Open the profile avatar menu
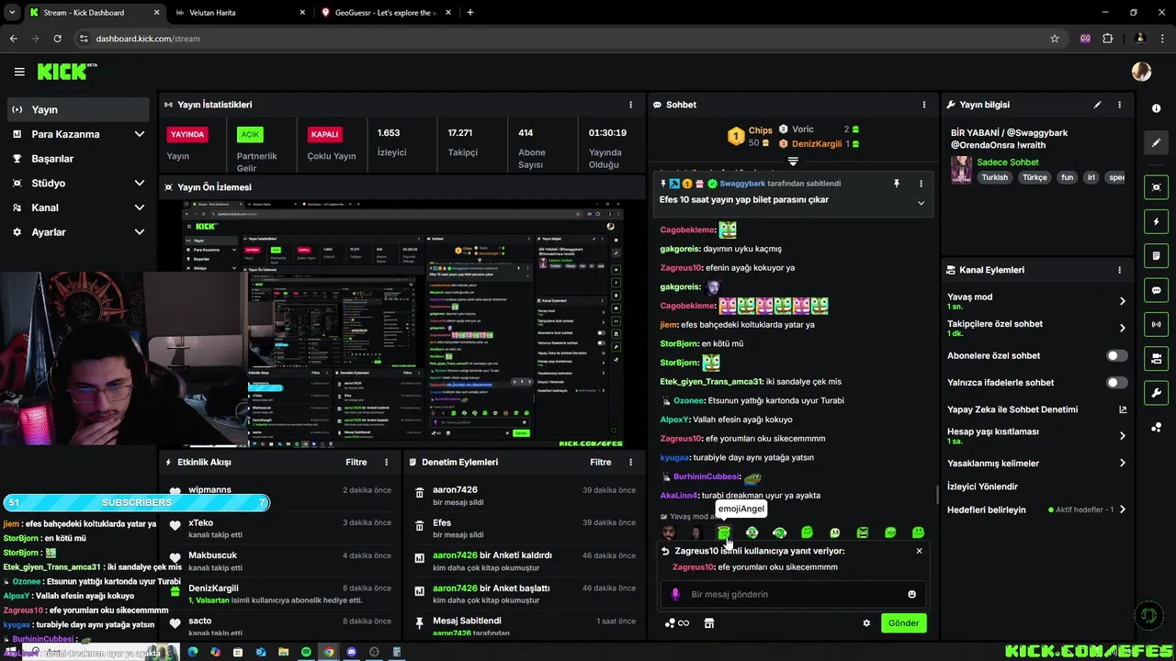Viewport: 1176px width, 661px height. click(1141, 72)
